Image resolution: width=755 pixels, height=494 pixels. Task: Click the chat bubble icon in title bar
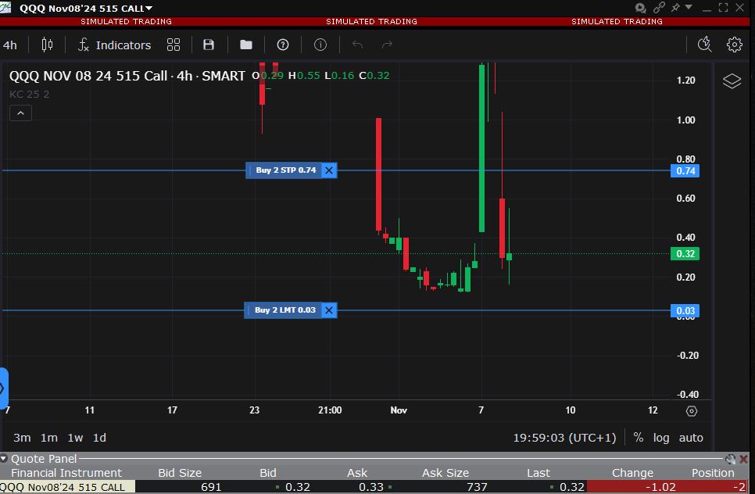640,8
